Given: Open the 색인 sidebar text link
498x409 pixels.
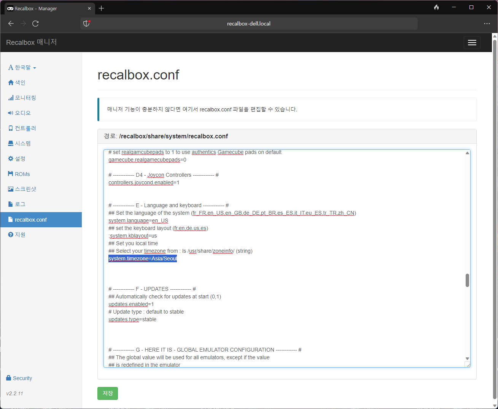Looking at the screenshot, I should pos(20,82).
